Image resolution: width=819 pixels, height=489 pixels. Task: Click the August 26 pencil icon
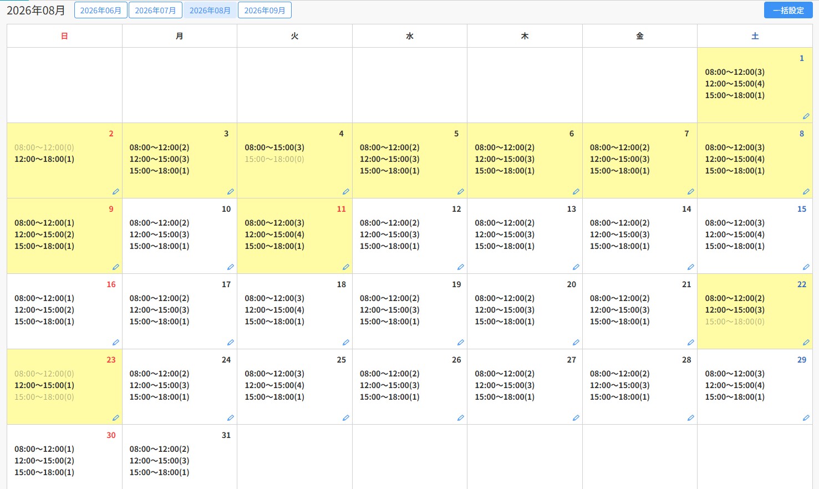(x=460, y=418)
